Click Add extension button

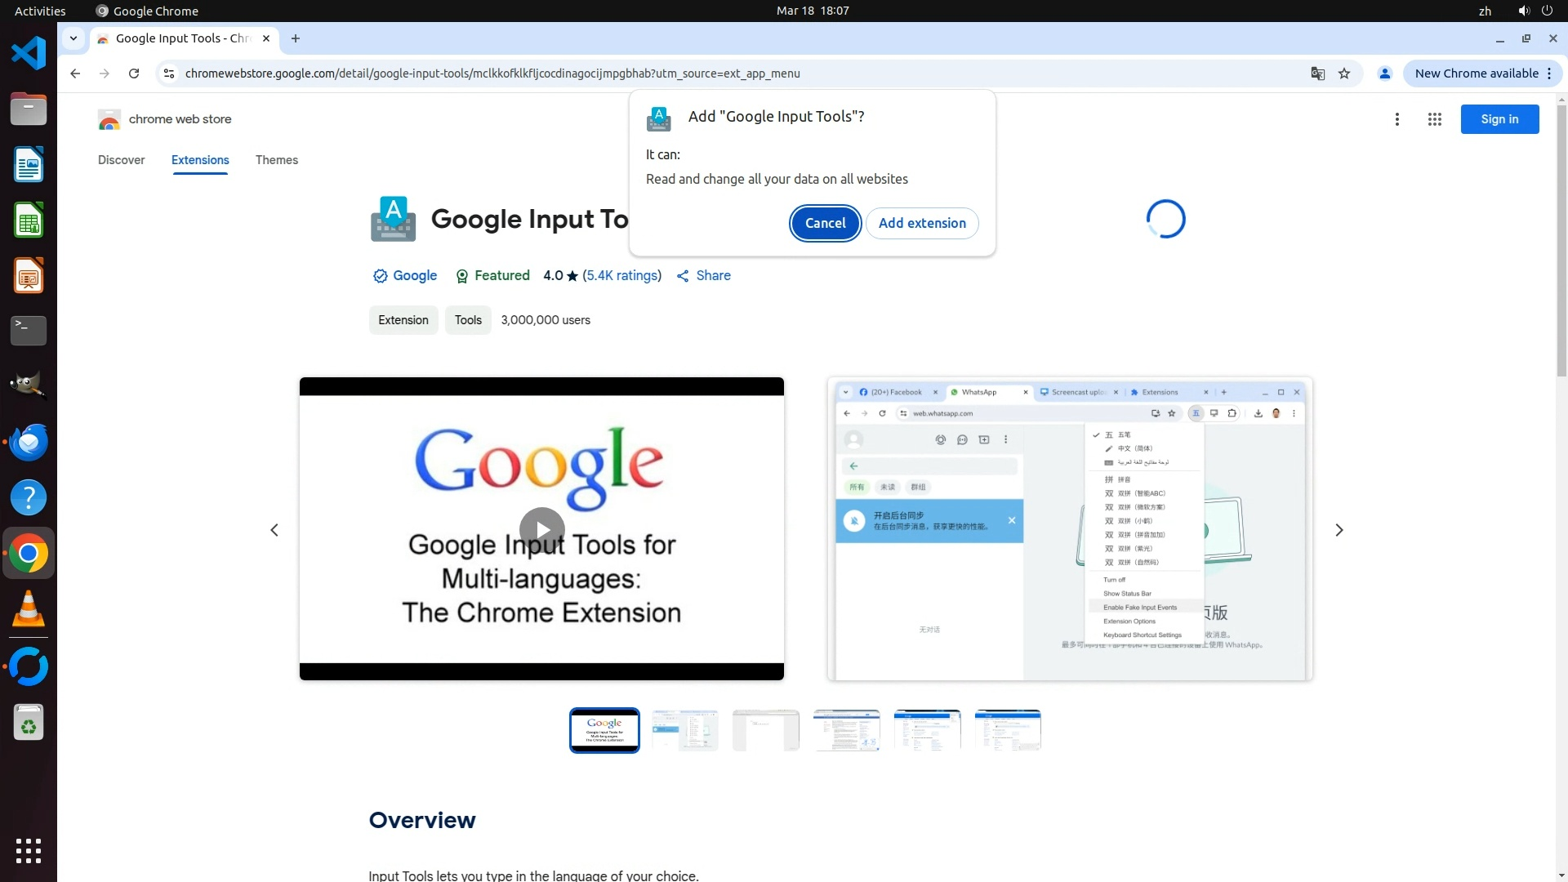[x=921, y=223]
